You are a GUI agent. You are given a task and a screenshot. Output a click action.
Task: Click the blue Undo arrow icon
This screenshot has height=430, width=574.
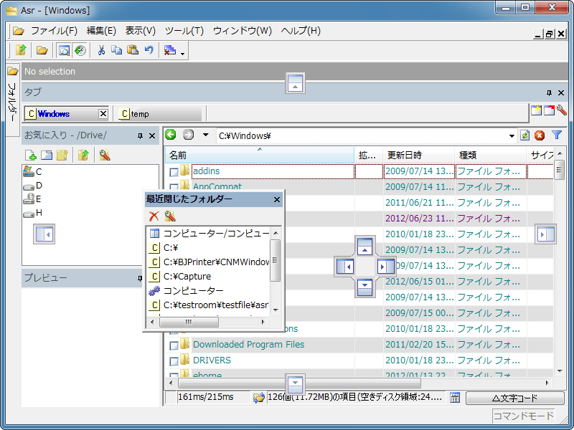[x=149, y=50]
